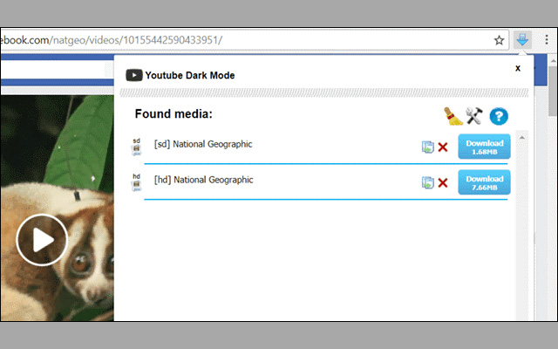Screen dimensions: 558x349
Task: Click the broom clear-list icon
Action: 453,116
